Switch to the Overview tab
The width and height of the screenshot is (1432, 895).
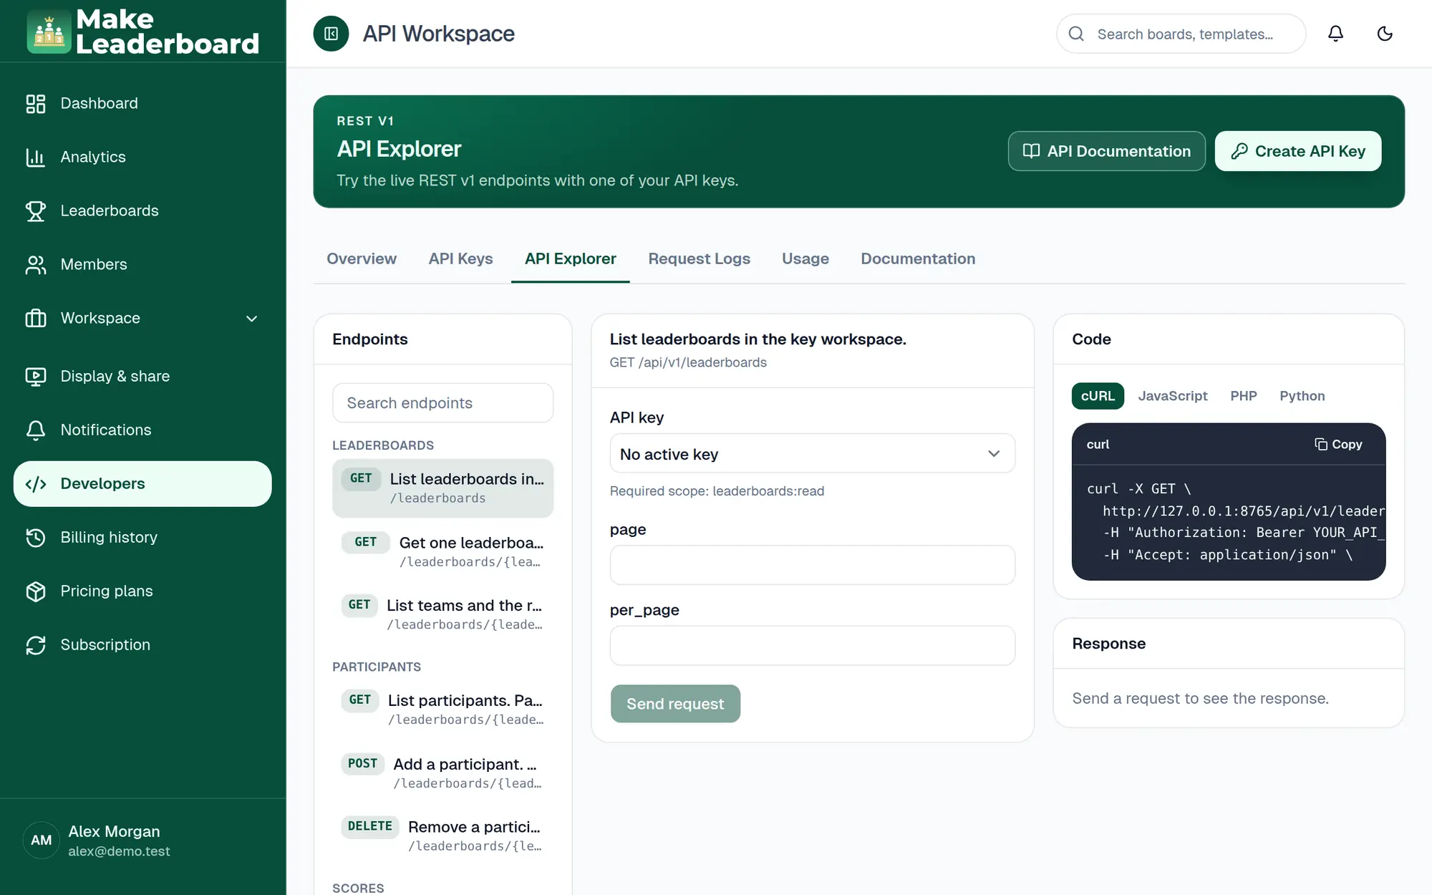click(362, 259)
